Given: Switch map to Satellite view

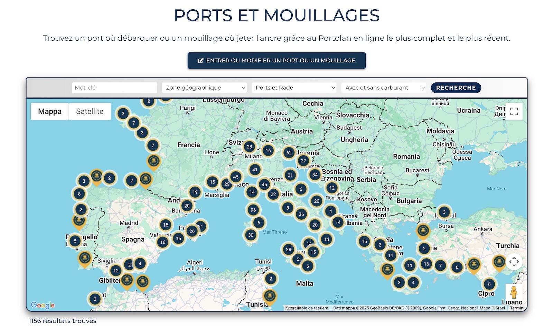Looking at the screenshot, I should (x=90, y=111).
